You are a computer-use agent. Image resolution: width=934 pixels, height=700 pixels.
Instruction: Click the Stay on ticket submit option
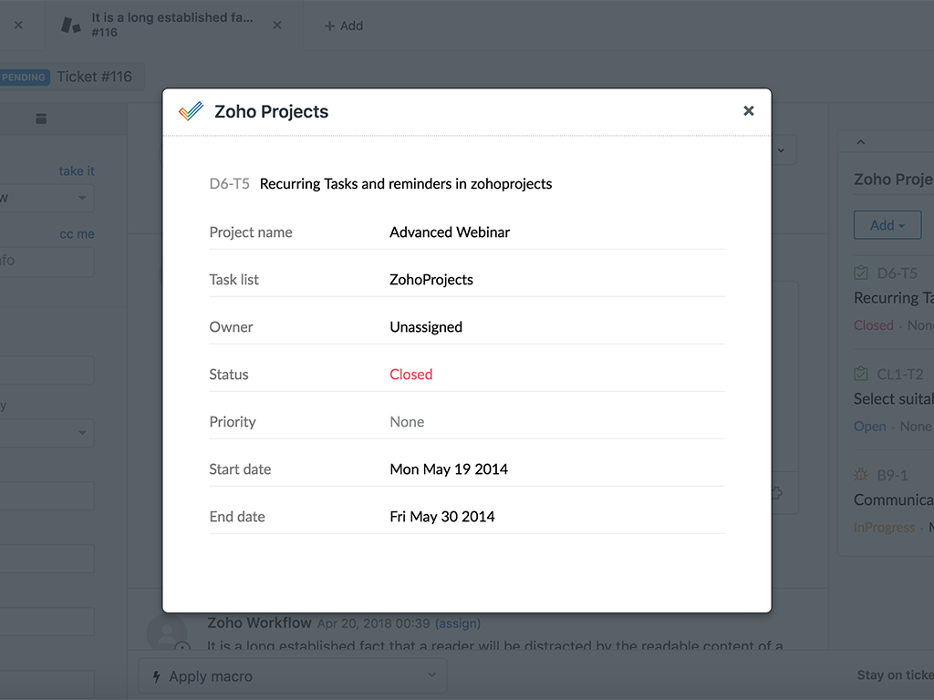click(894, 675)
